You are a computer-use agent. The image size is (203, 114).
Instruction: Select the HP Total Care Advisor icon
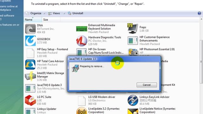pos(30,65)
